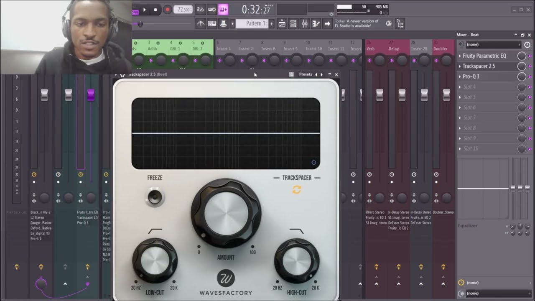This screenshot has height=301, width=535.
Task: Click the arrow icon right of Piano roll
Action: click(x=327, y=23)
